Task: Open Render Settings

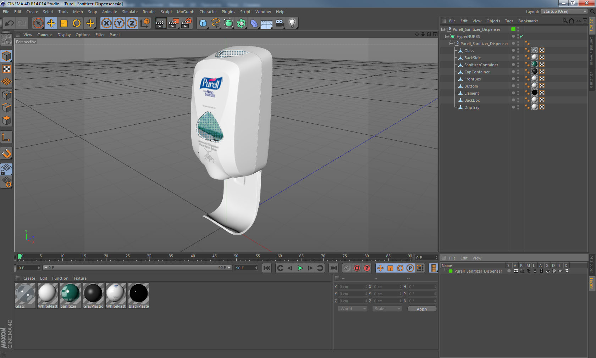Action: coord(187,23)
